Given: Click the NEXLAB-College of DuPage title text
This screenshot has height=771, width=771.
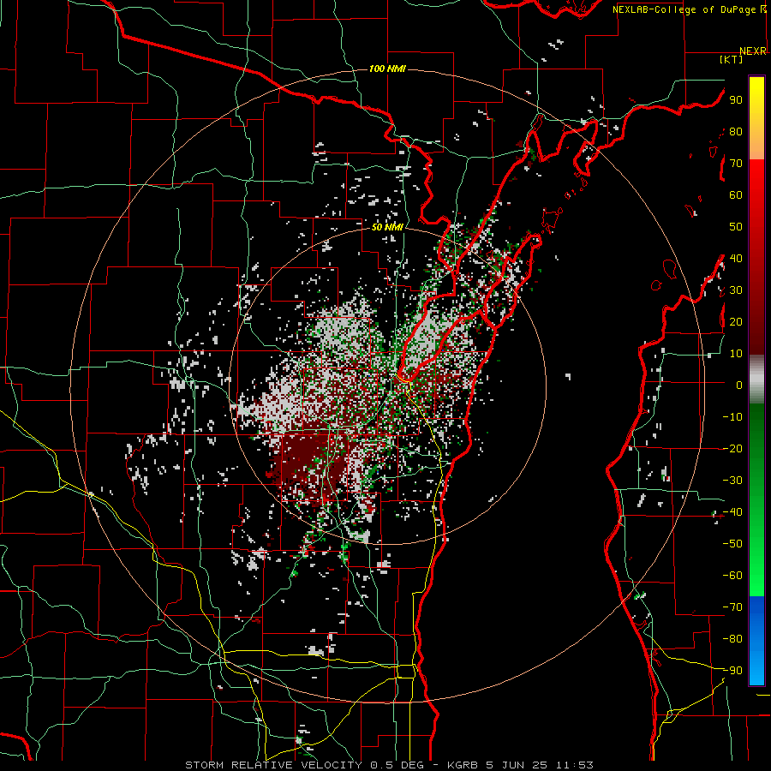Looking at the screenshot, I should click(689, 9).
